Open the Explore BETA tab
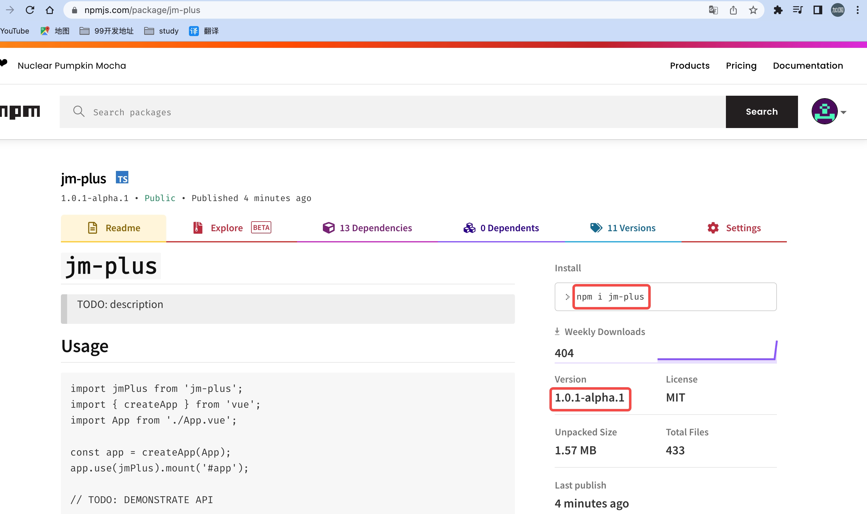Screen dimensions: 867x514 point(232,228)
